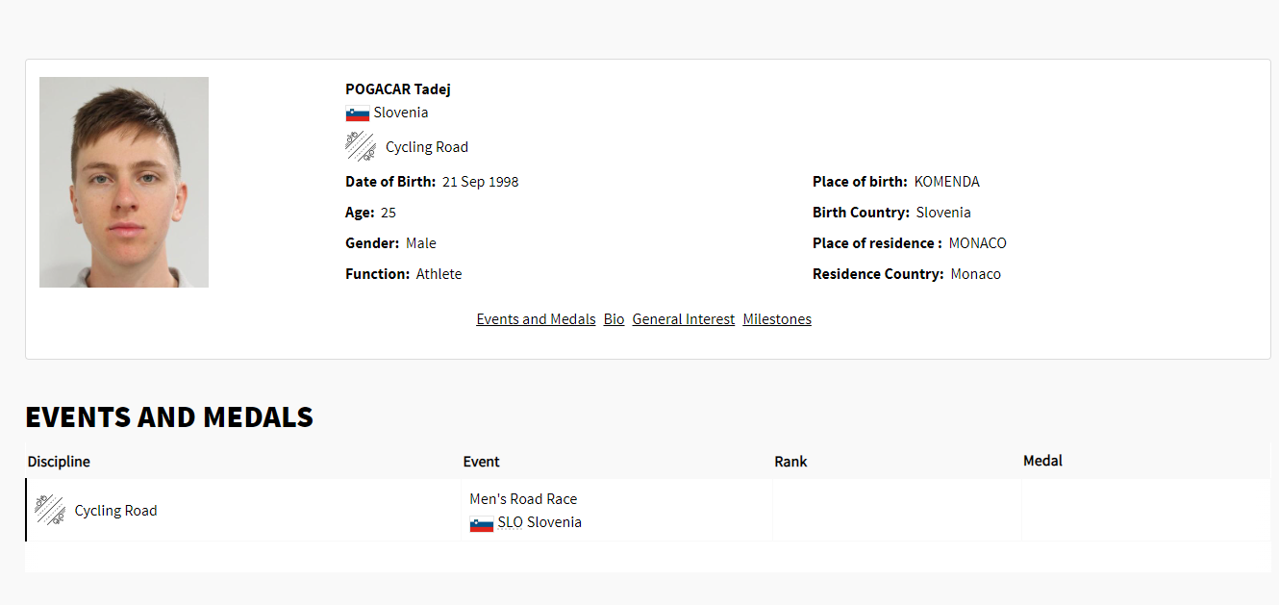Click the POGACAR Tadej name heading
Screen dimensions: 1279x605
pyautogui.click(x=398, y=89)
